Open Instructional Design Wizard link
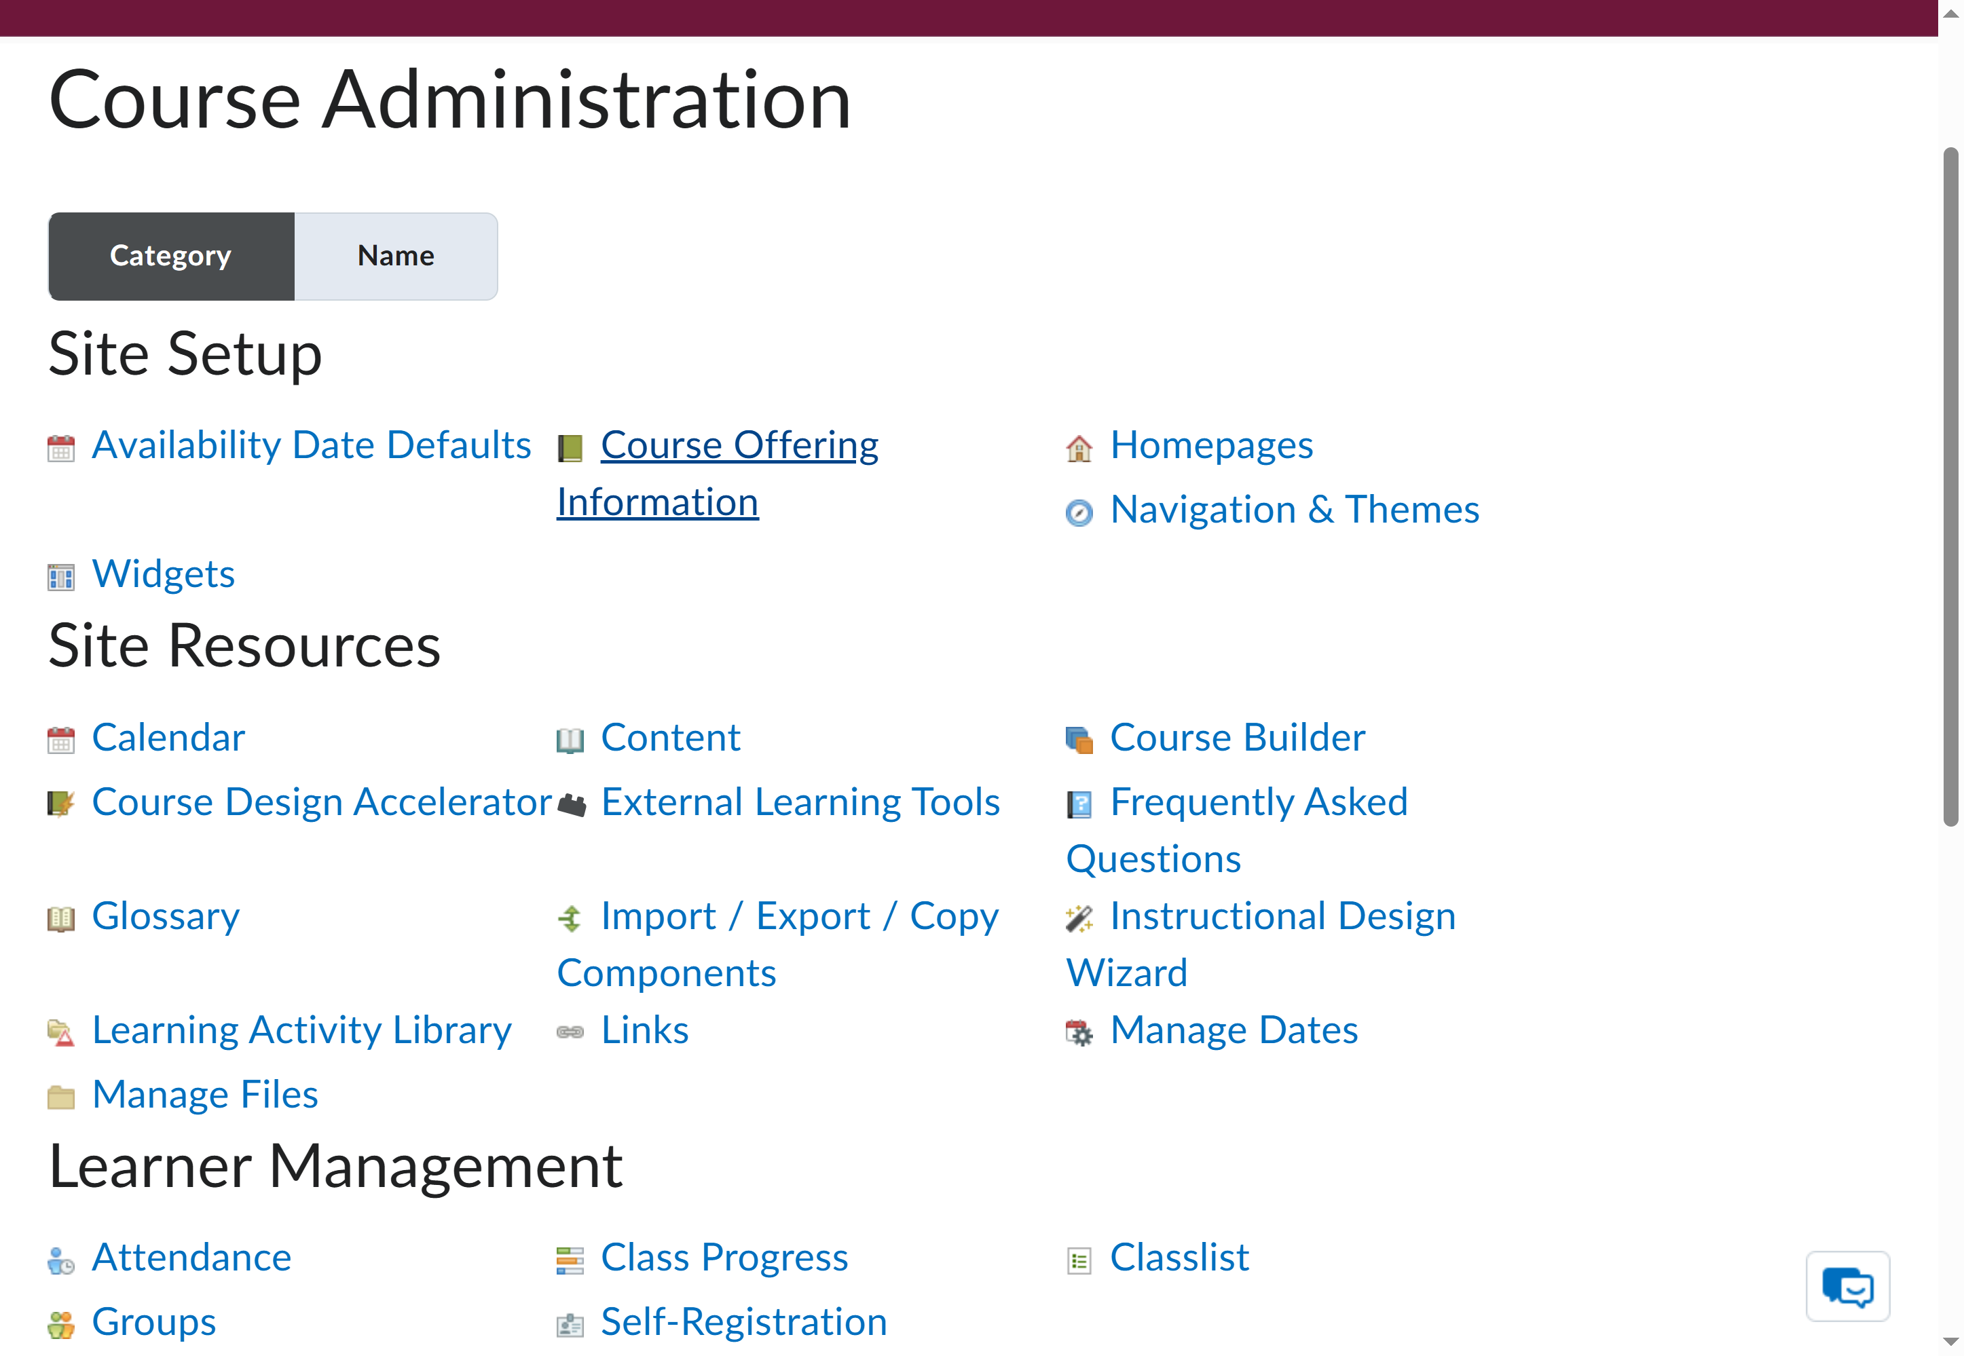The image size is (1964, 1356). point(1261,944)
